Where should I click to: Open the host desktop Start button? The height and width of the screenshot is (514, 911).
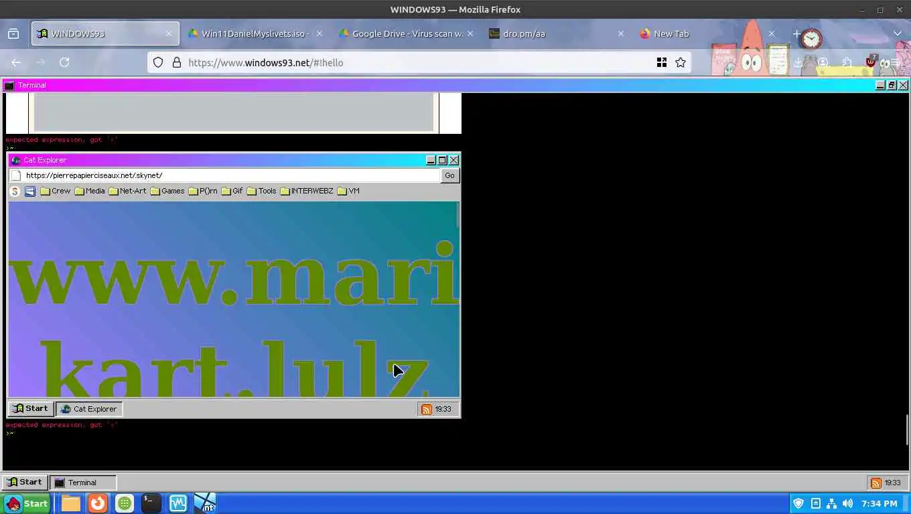tap(27, 503)
